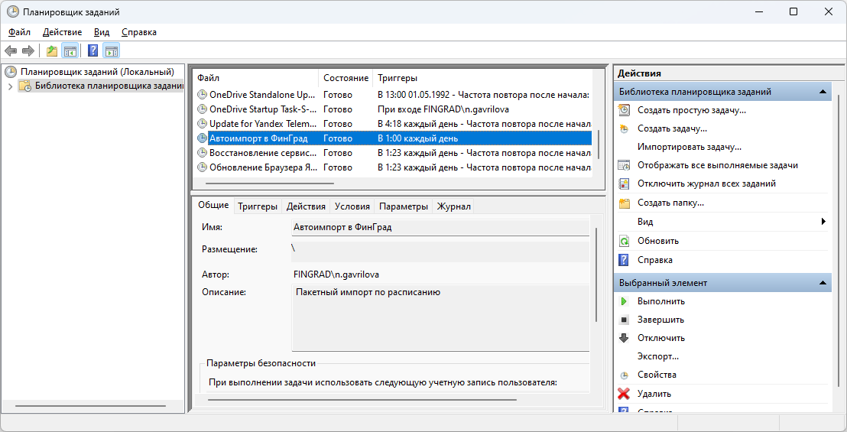This screenshot has width=847, height=432.
Task: Click the task list horizontal scrollbar
Action: coord(269,184)
